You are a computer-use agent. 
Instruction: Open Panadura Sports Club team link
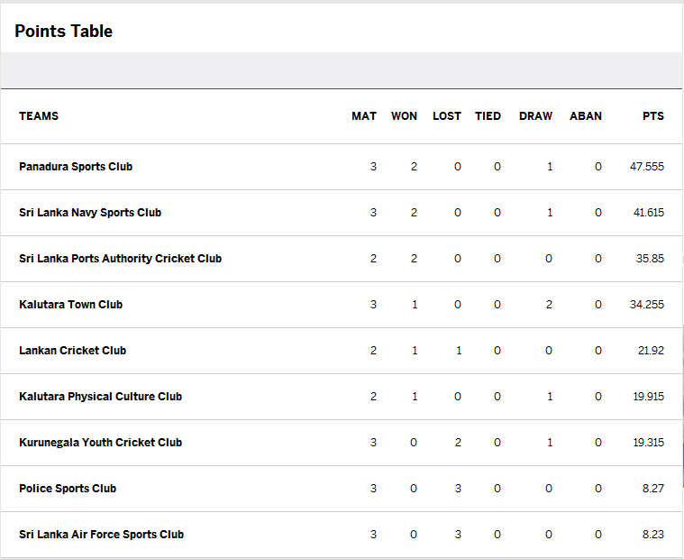[76, 167]
